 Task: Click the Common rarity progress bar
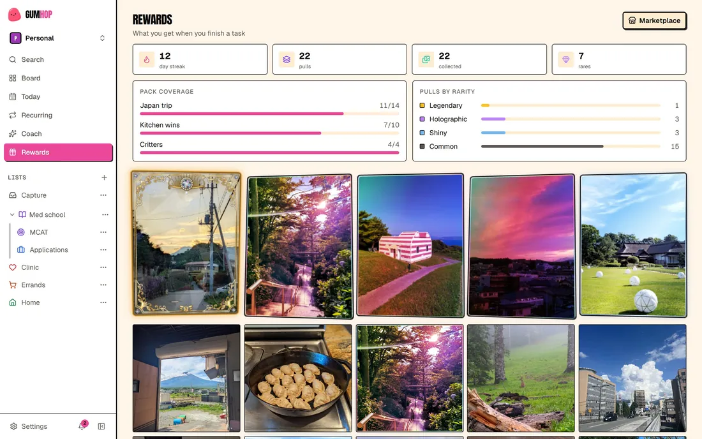571,146
